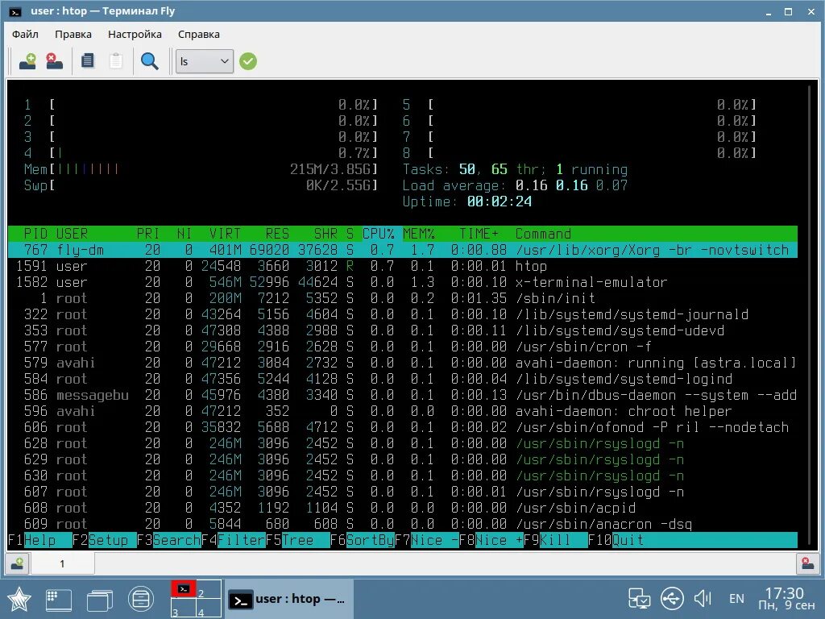Select terminal tab 1

(x=62, y=563)
